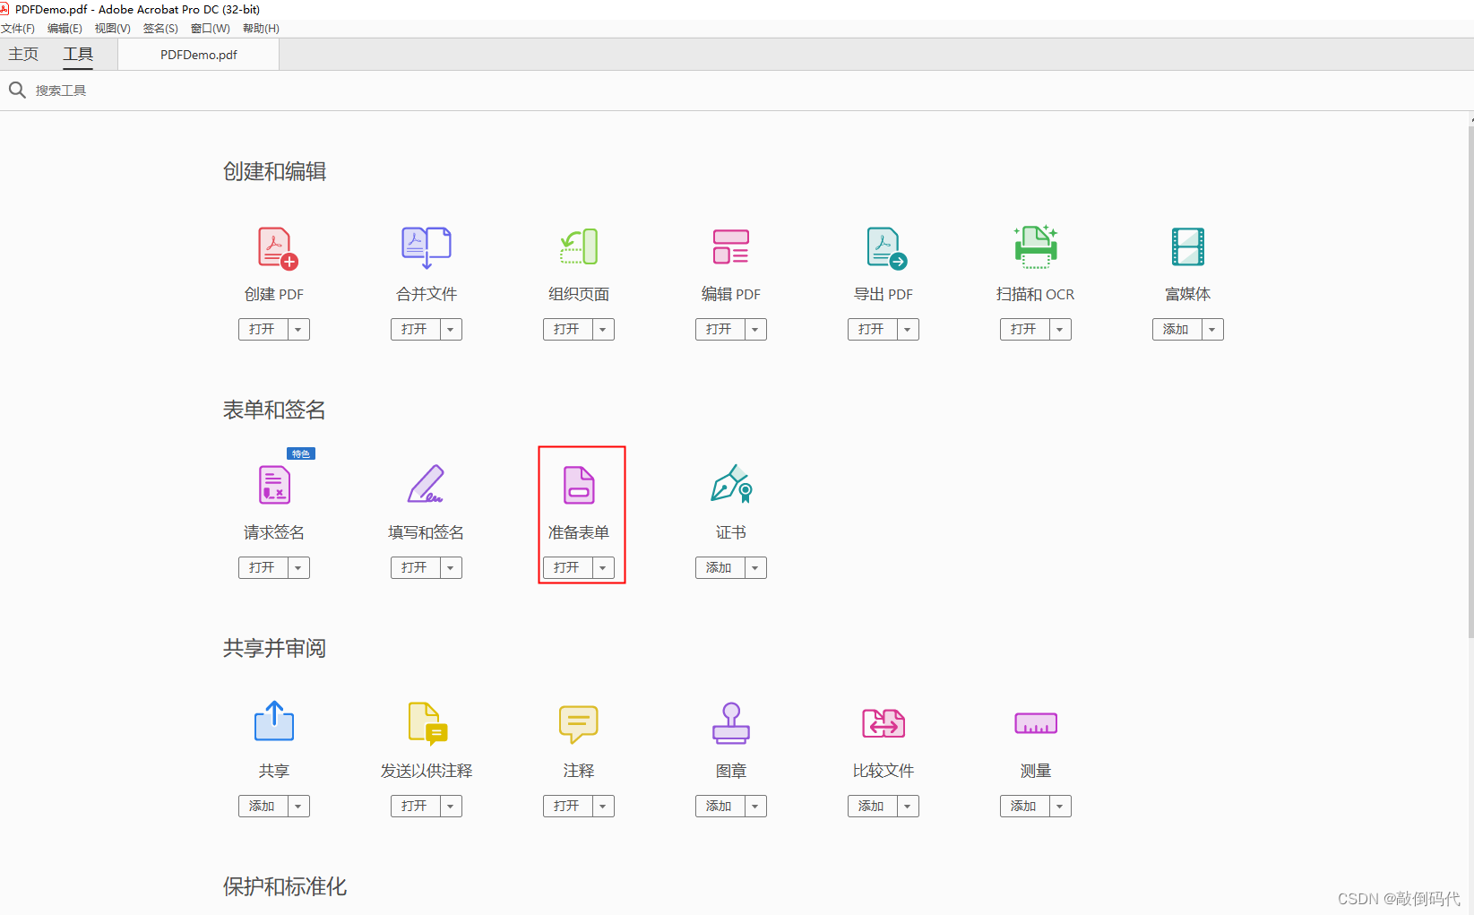The image size is (1474, 915).
Task: Click the 富媒体 film icon
Action: [1188, 246]
